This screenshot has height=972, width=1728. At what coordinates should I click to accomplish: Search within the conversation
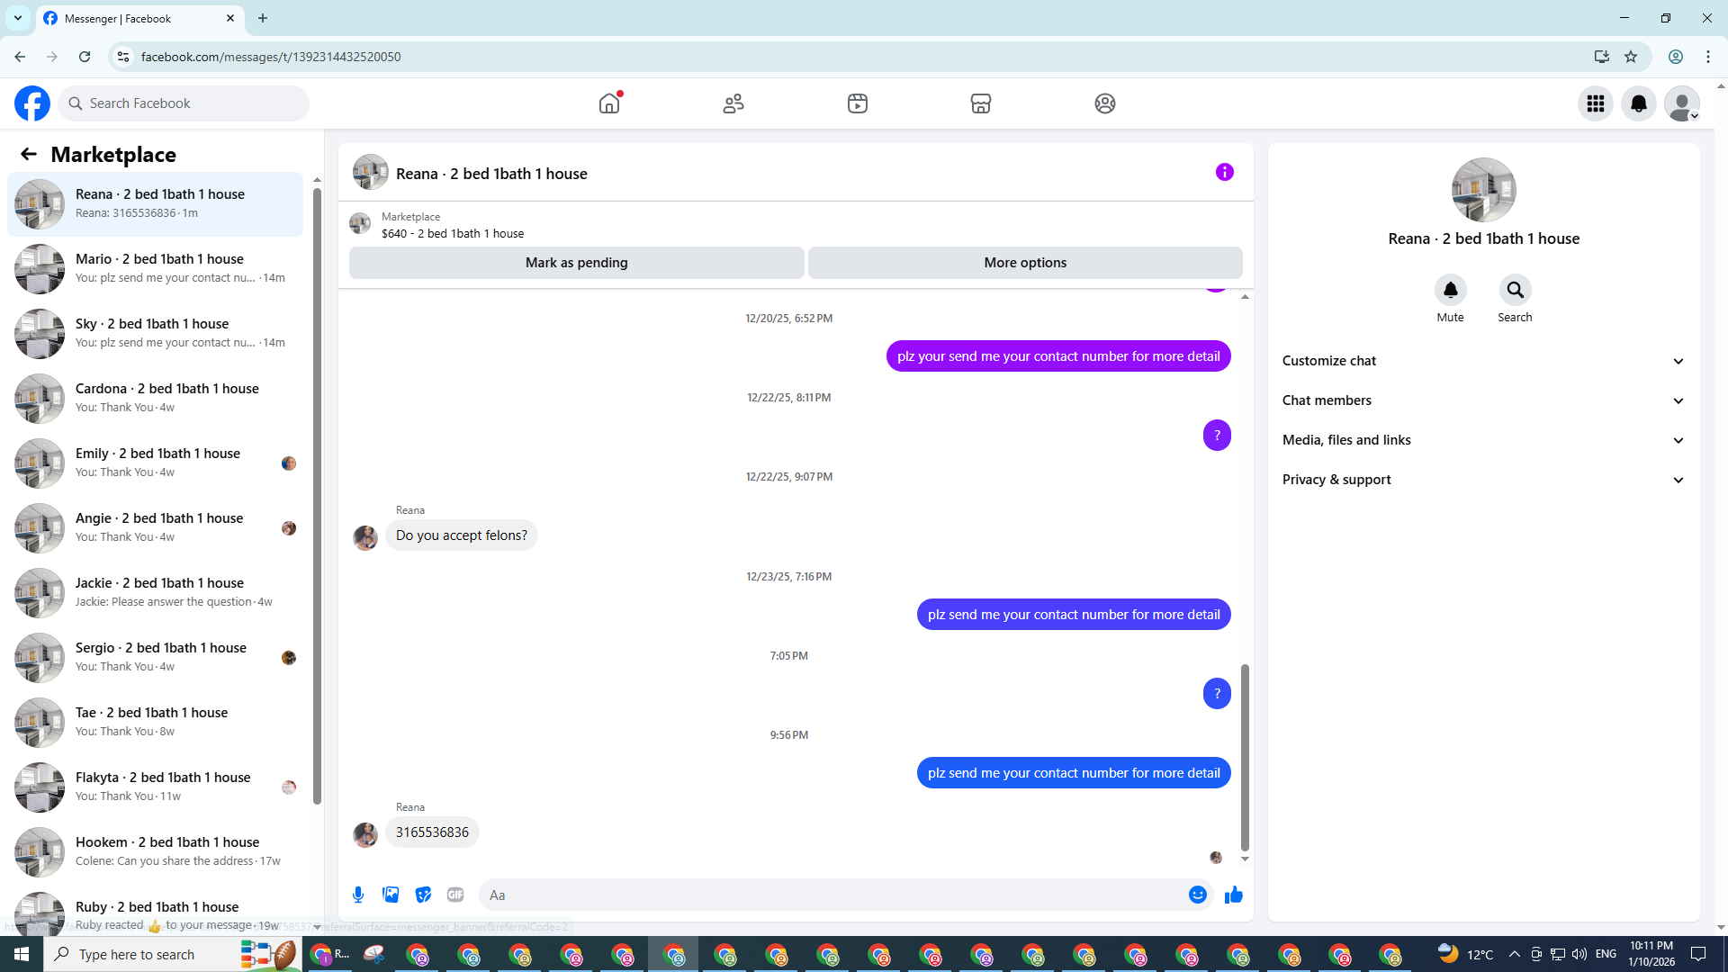coord(1515,290)
